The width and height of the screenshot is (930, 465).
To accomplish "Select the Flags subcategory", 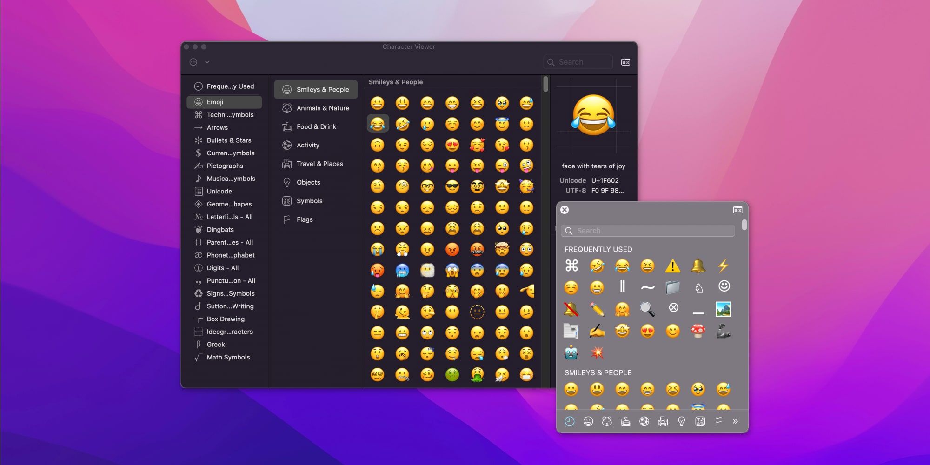I will 316,219.
